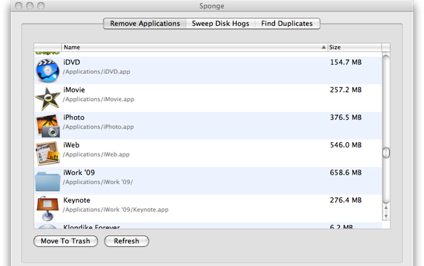Click the scrollbar up arrow
Viewport: 424px width, 266px height.
click(x=386, y=208)
